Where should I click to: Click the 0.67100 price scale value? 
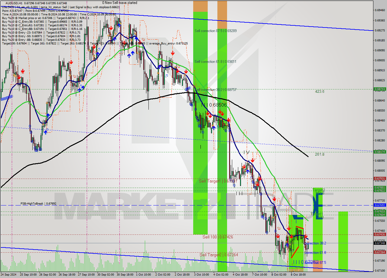[380, 270]
